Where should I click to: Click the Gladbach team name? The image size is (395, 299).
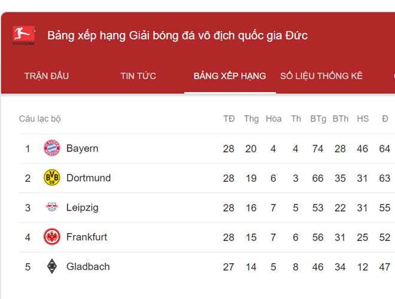[88, 267]
